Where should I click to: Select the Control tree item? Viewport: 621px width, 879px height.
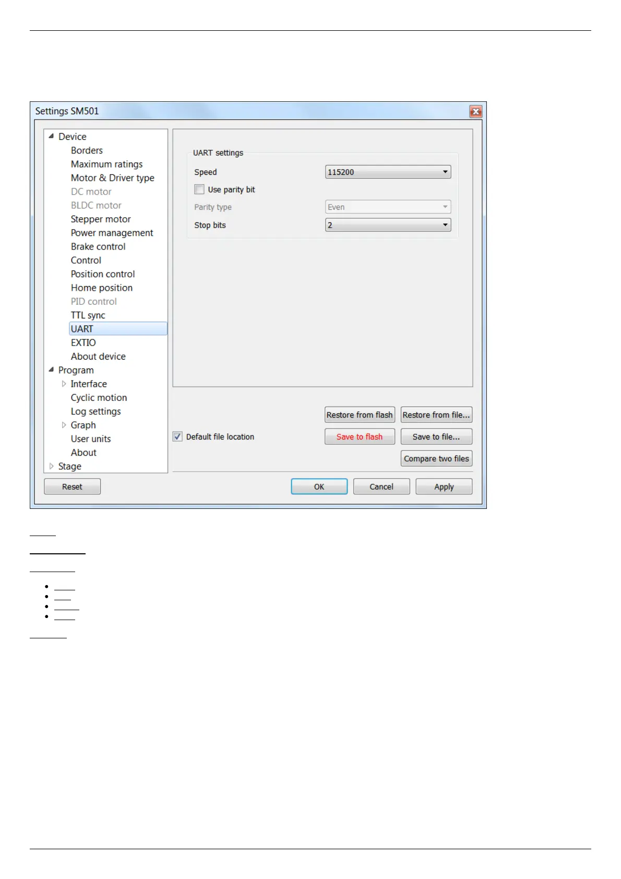click(x=86, y=260)
